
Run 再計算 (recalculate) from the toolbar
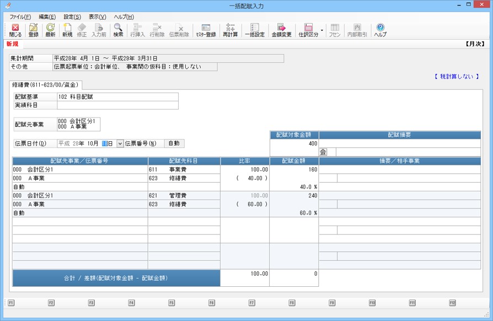tap(231, 30)
